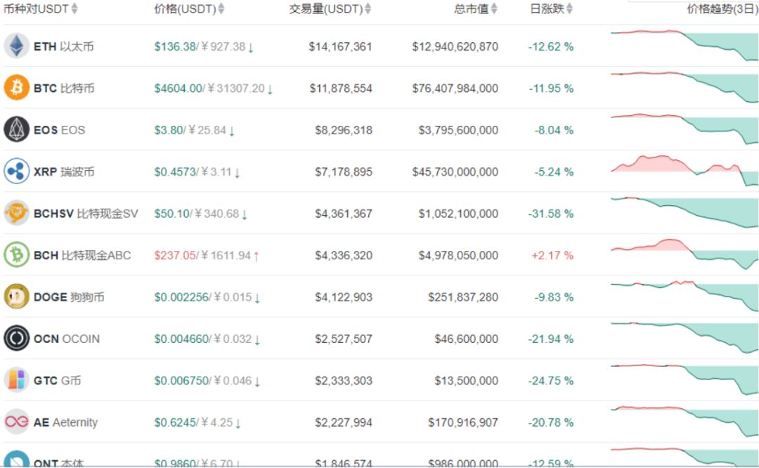Click the orange Bitcoin logo icon
This screenshot has width=759, height=468.
coord(17,88)
